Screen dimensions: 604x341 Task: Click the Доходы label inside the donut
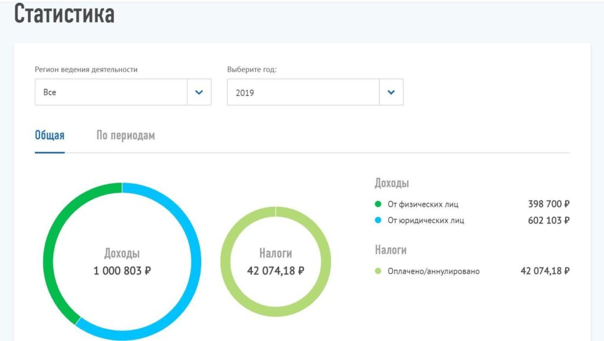122,253
